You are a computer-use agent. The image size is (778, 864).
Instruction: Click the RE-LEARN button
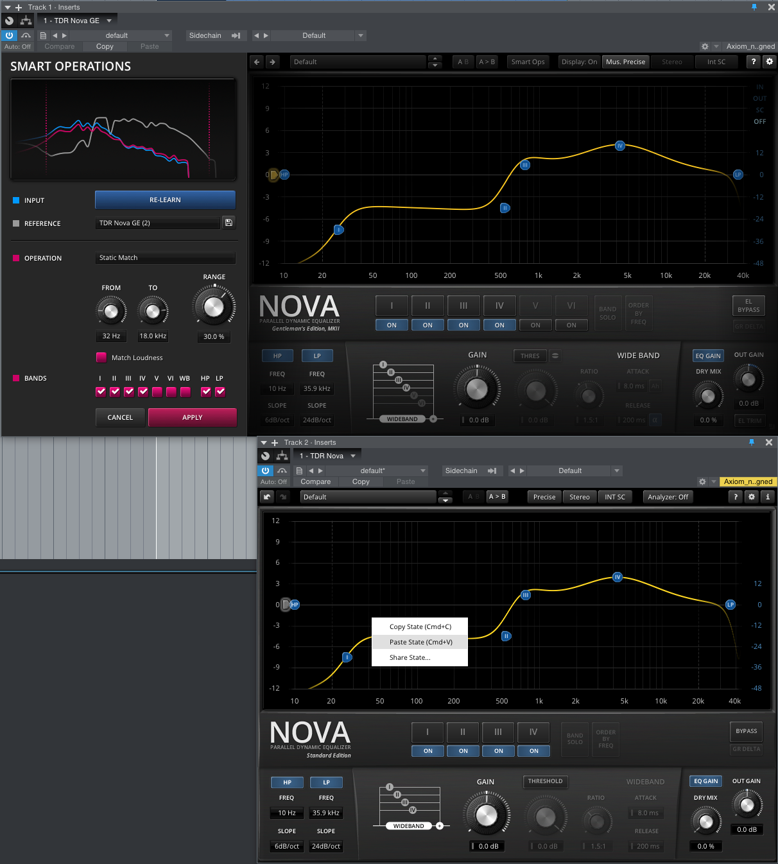click(x=165, y=200)
